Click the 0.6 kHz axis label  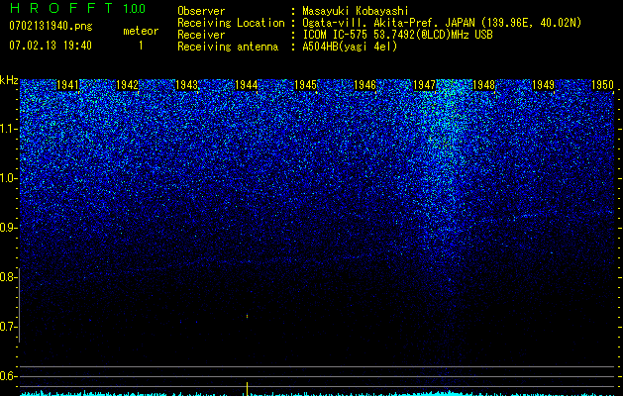click(8, 376)
